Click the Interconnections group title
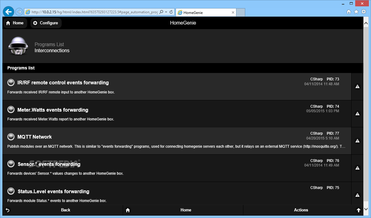This screenshot has width=371, height=218. point(52,51)
